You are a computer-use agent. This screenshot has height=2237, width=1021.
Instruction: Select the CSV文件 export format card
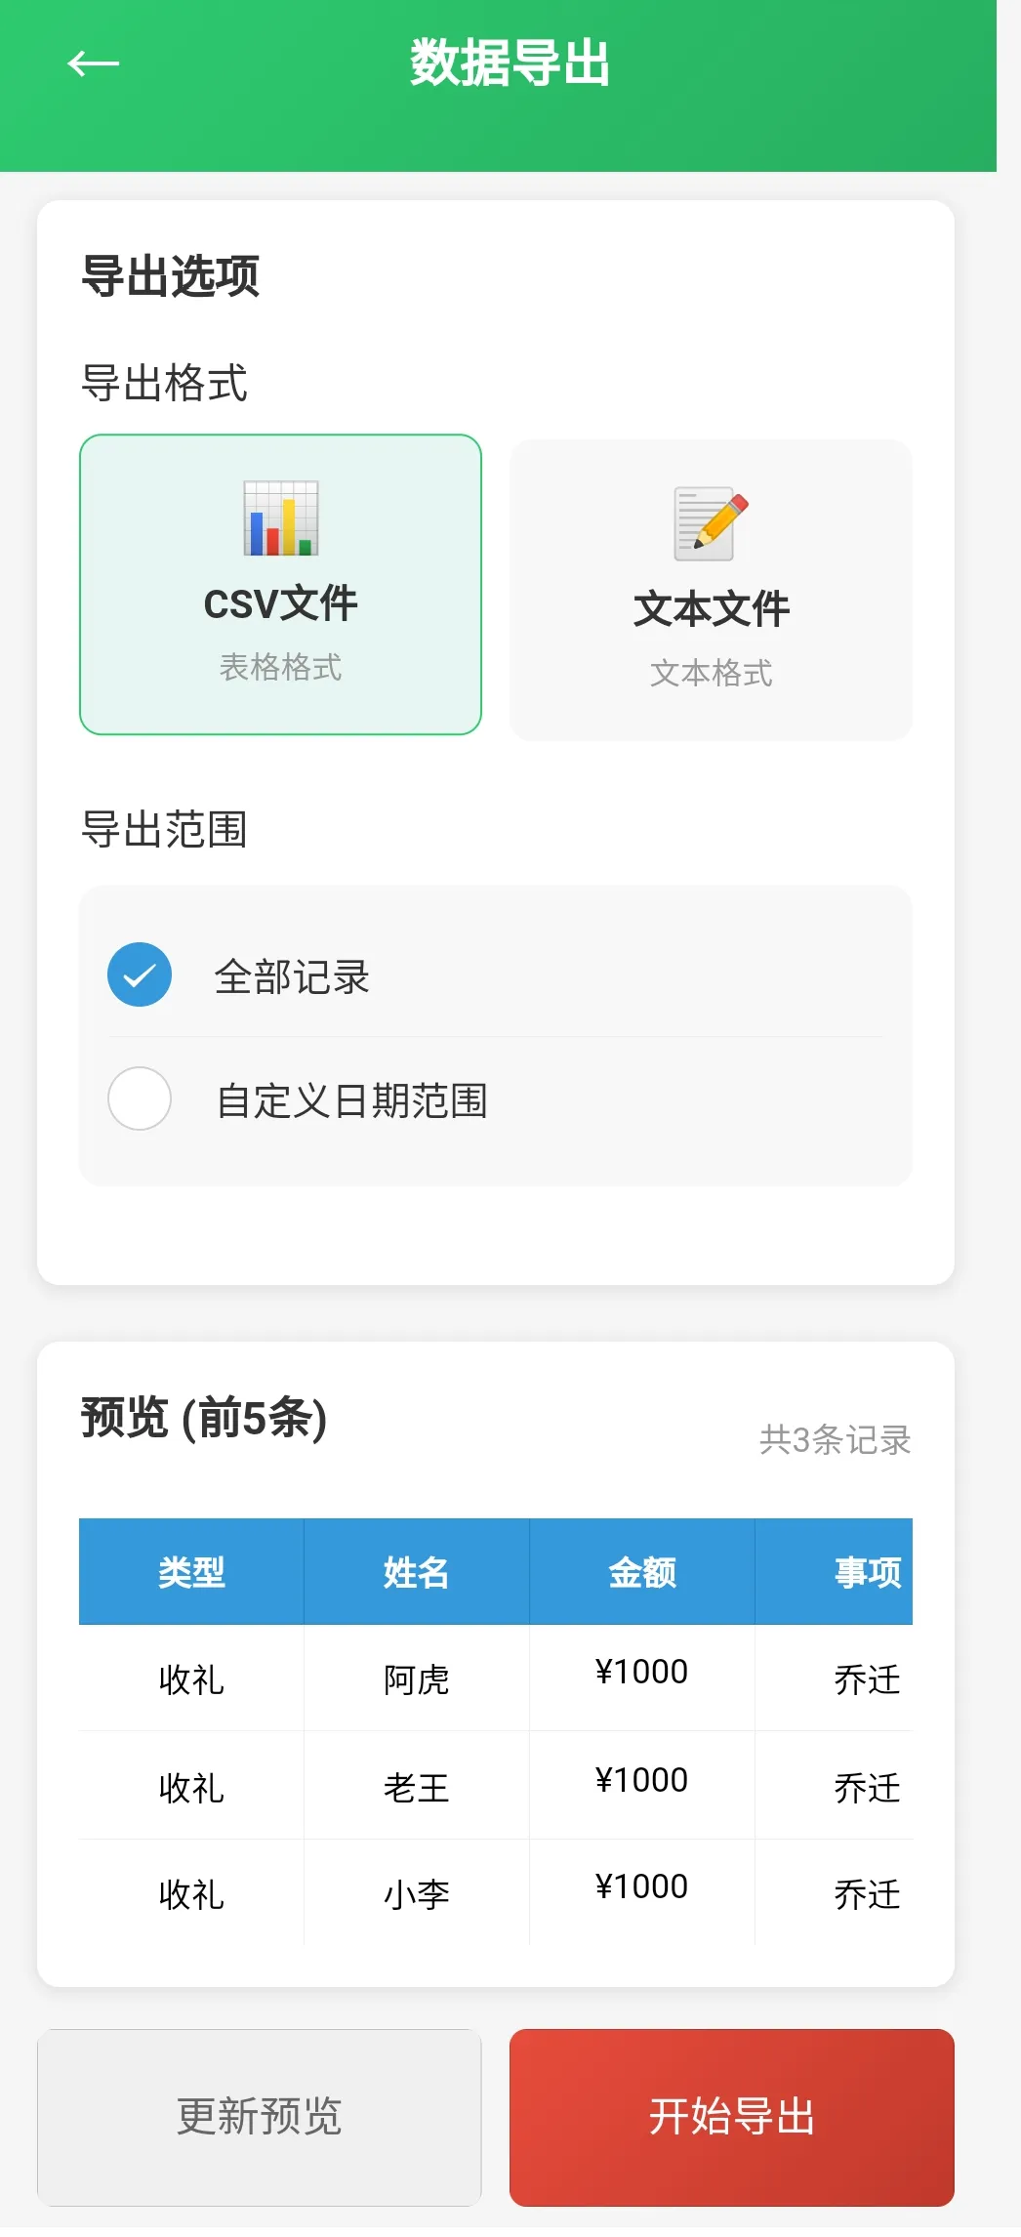280,585
